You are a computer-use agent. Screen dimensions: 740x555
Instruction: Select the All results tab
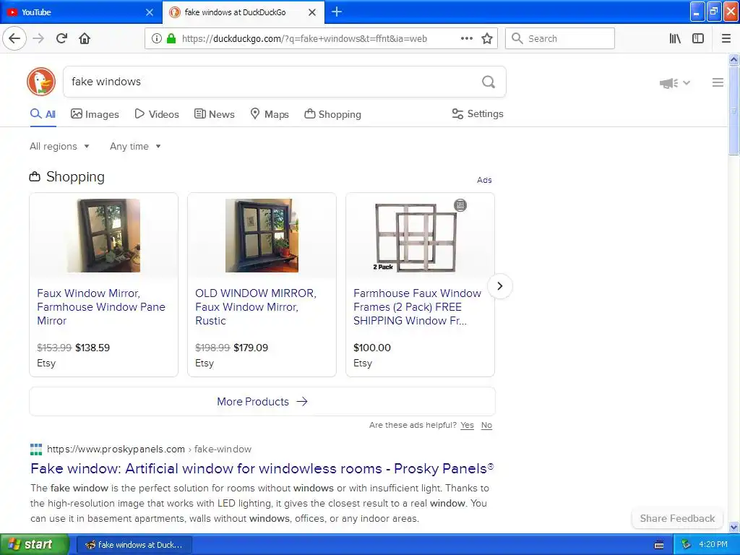(x=43, y=114)
